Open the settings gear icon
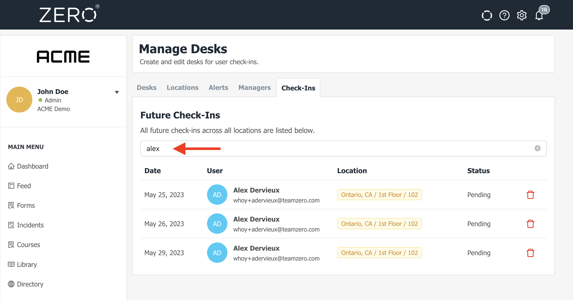573x300 pixels. pos(522,16)
